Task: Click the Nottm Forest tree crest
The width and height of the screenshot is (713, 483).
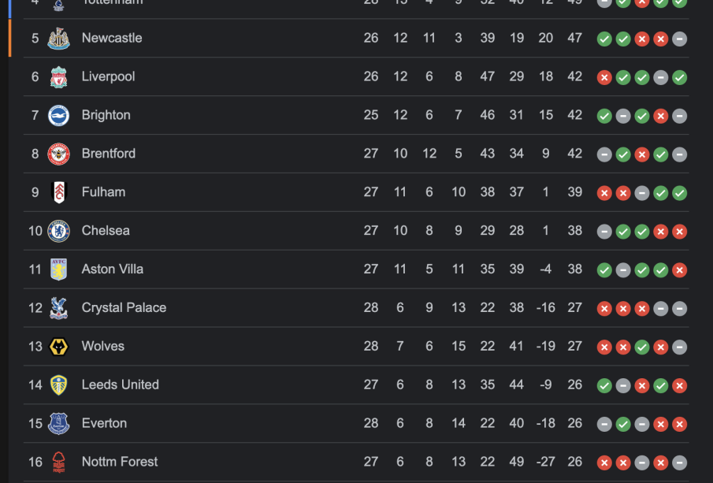Action: (58, 463)
